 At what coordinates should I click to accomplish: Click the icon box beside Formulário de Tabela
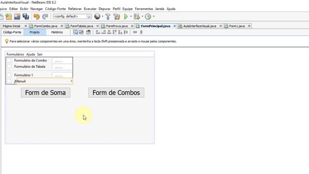[x=9, y=67]
